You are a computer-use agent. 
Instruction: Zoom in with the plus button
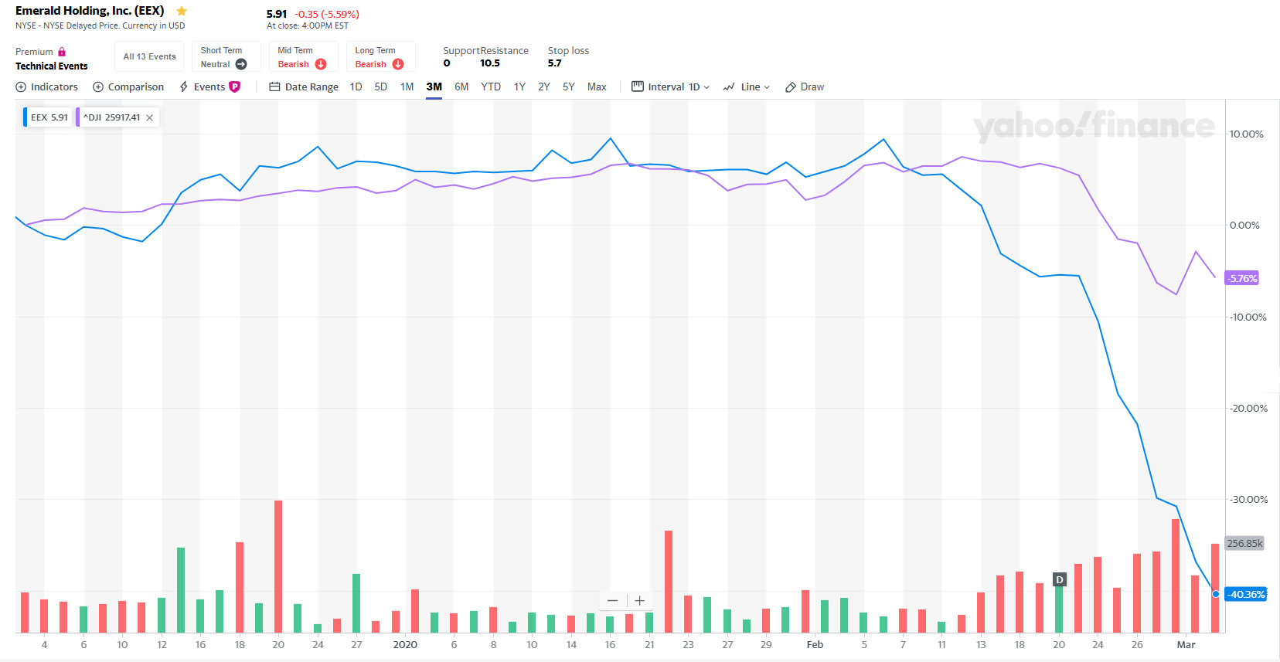[640, 600]
